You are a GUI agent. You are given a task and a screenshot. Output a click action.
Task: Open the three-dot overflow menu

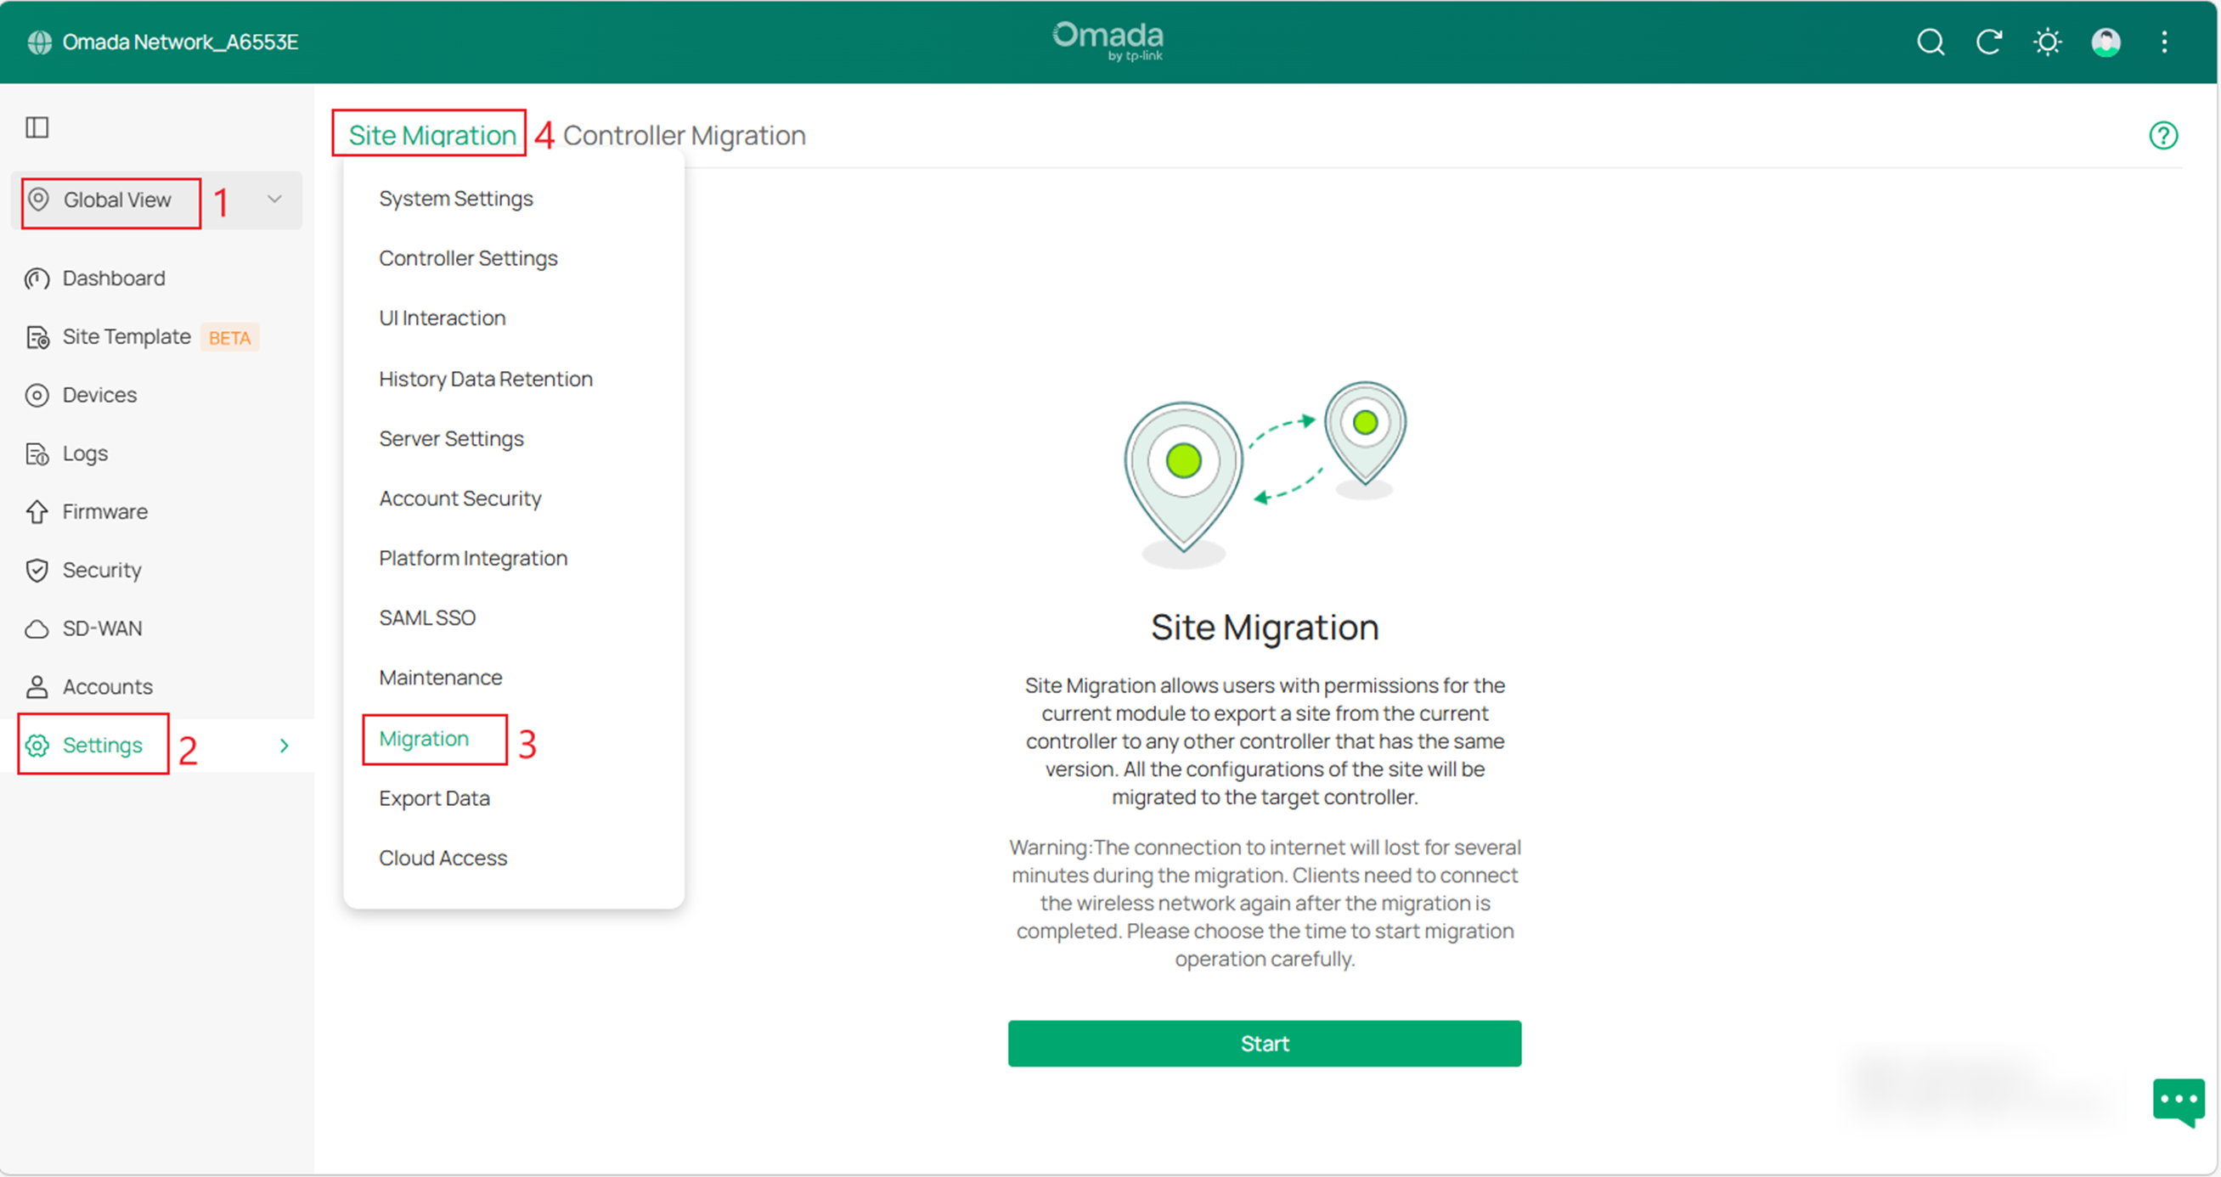[2164, 42]
